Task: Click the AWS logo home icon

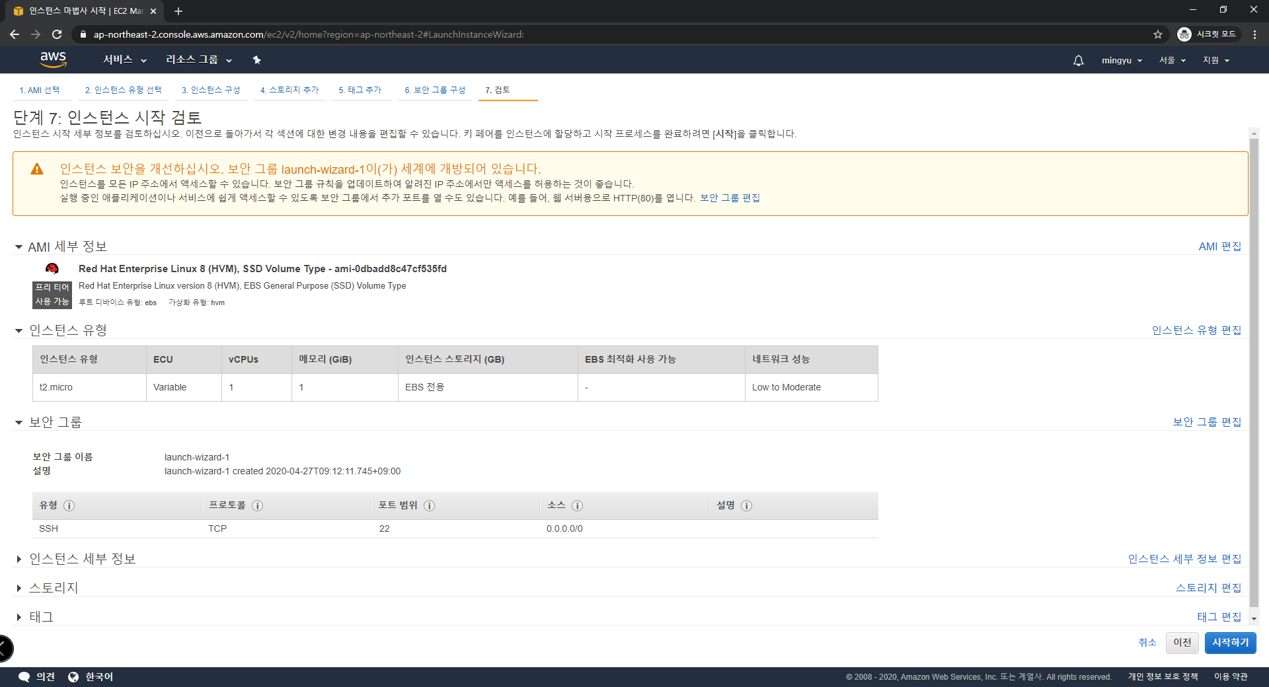Action: click(53, 59)
